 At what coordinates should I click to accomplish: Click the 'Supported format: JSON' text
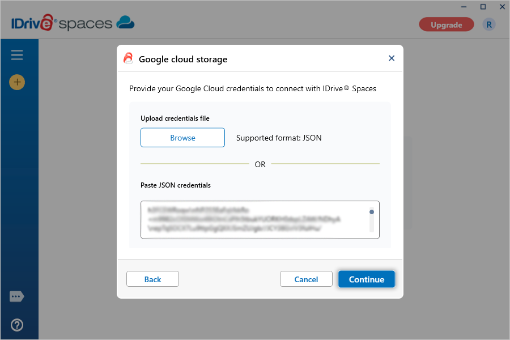point(279,138)
